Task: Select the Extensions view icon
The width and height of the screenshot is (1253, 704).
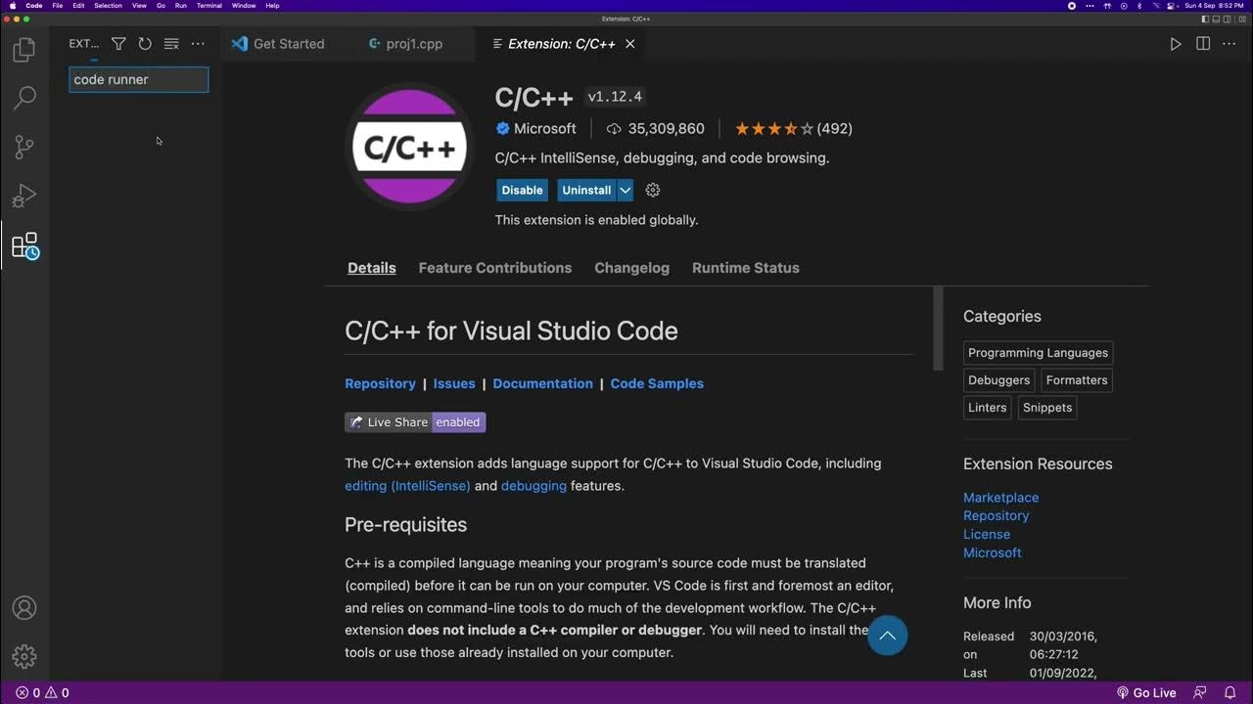Action: click(24, 245)
